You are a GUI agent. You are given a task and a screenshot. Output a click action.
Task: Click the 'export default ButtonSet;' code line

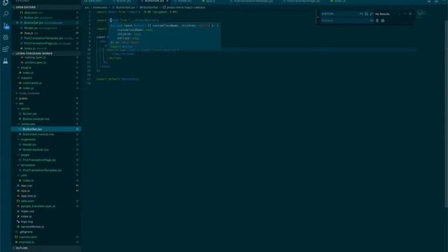tap(118, 79)
